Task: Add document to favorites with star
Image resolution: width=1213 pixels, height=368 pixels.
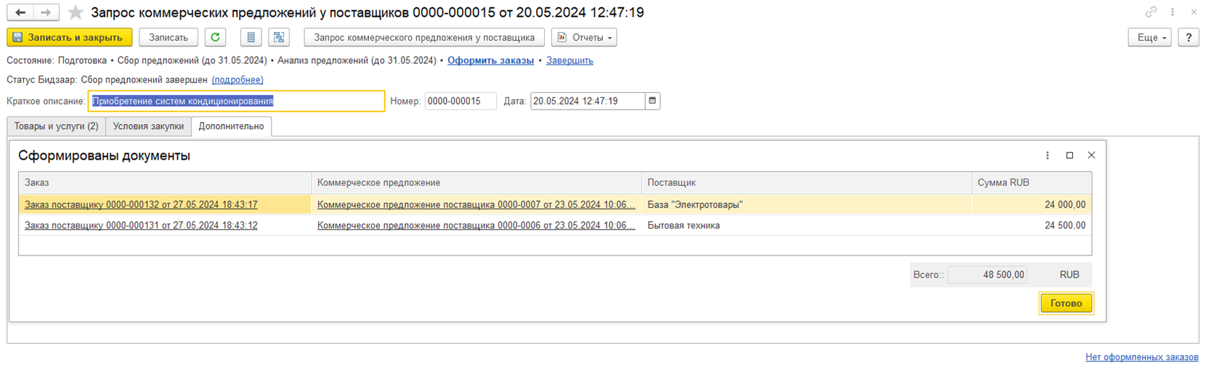Action: 75,12
